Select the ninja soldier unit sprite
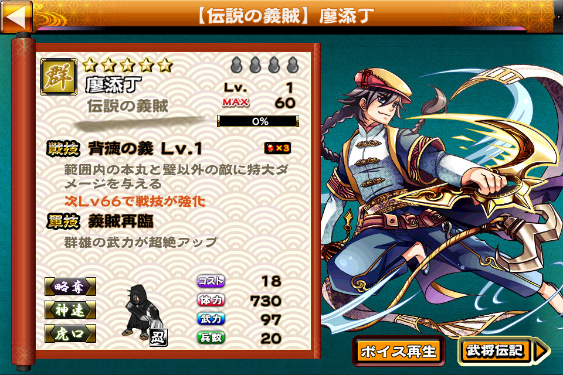Viewport: 563px width, 375px height. click(x=142, y=312)
